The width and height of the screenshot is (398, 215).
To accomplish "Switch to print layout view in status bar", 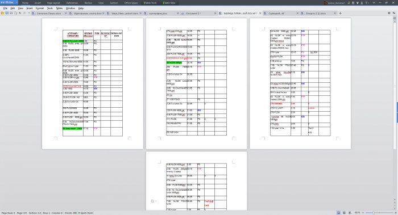I will pyautogui.click(x=339, y=213).
